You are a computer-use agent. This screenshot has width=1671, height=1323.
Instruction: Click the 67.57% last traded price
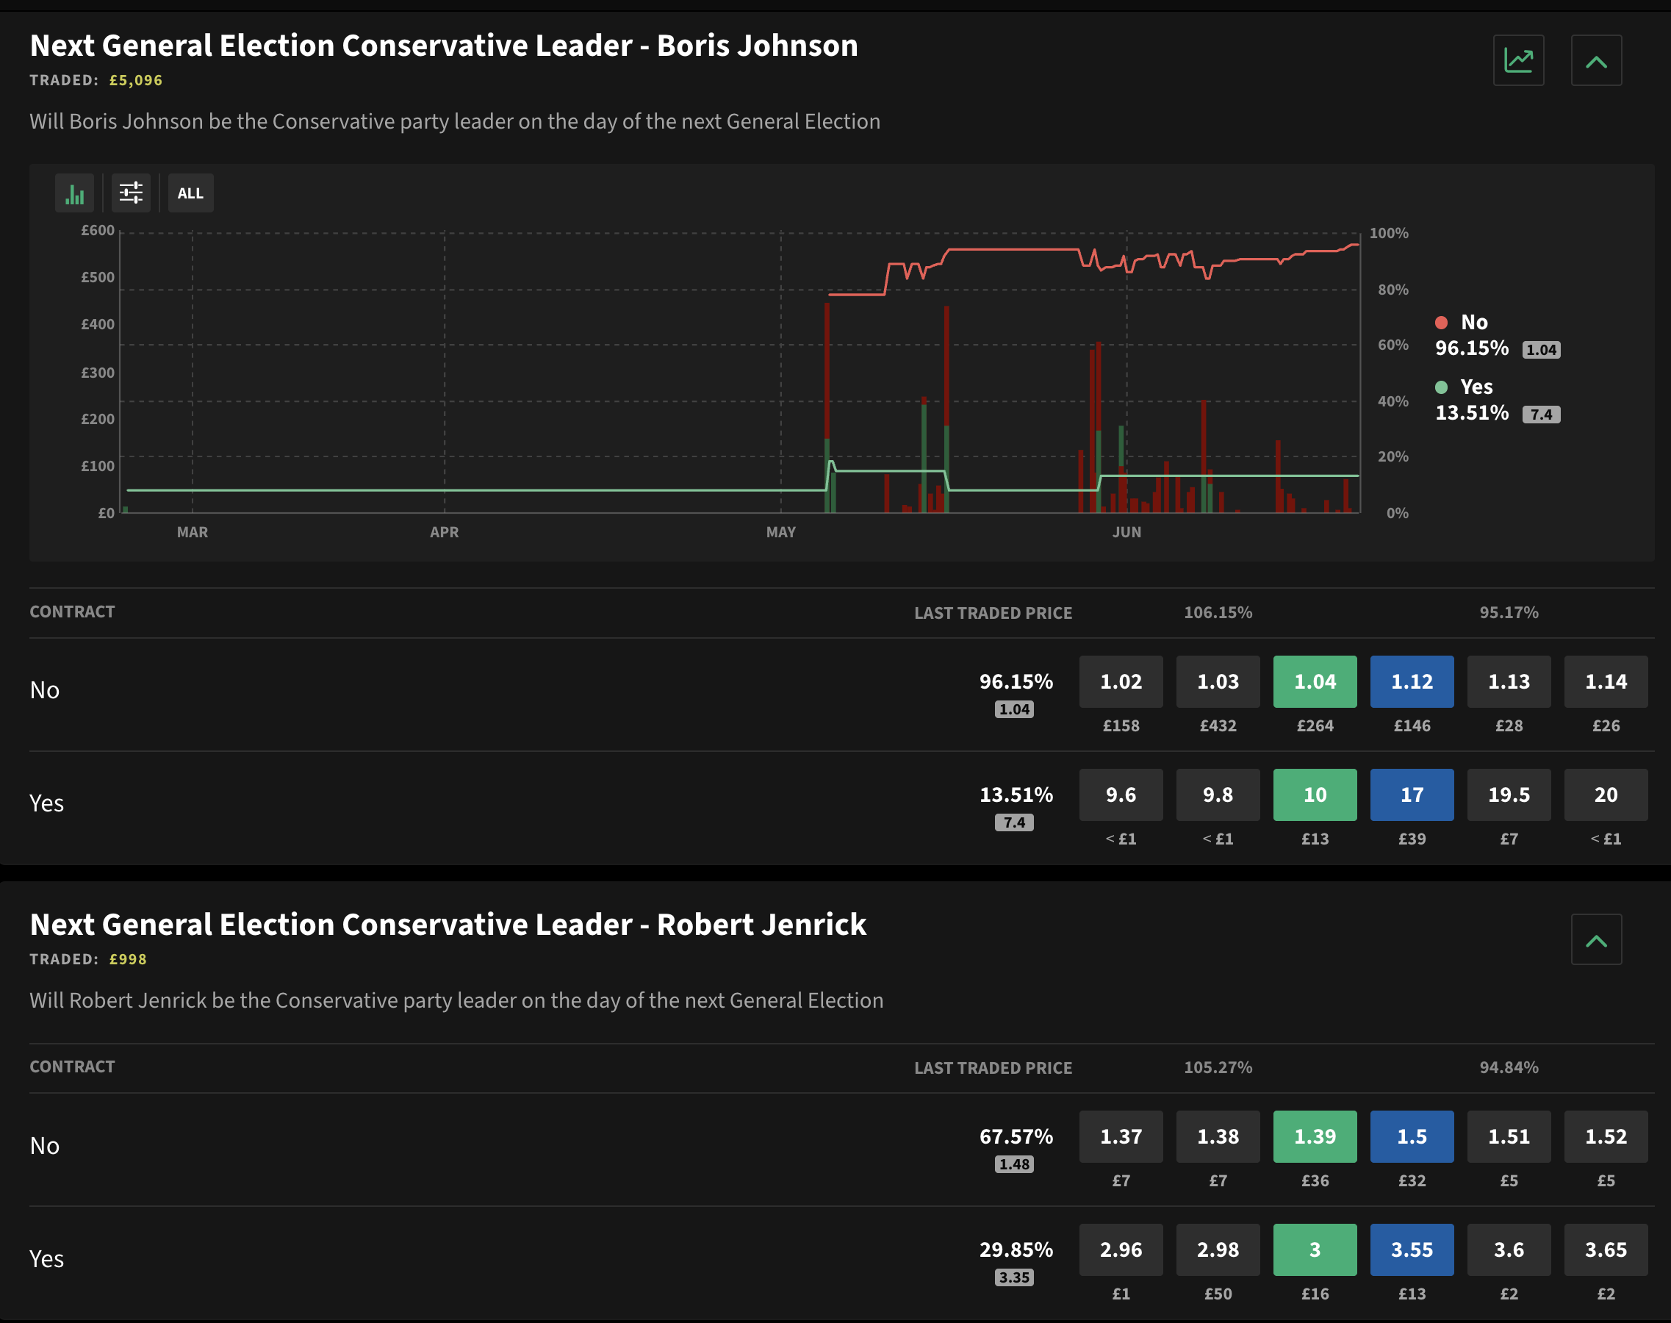click(1016, 1136)
